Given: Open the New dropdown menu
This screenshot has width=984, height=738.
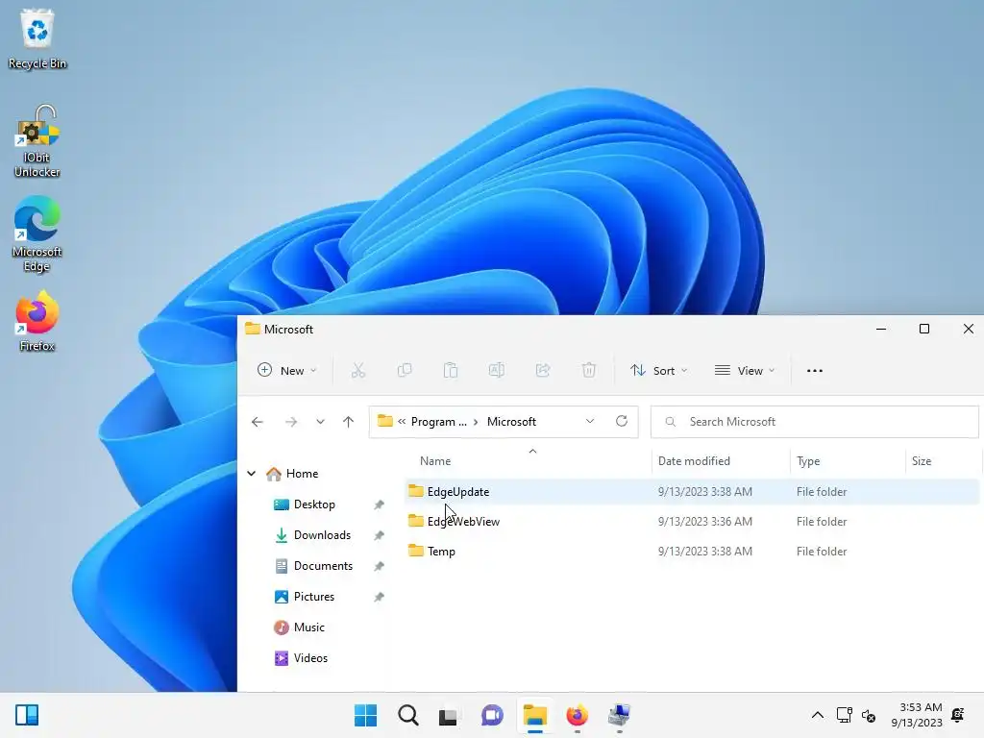Looking at the screenshot, I should tap(286, 370).
